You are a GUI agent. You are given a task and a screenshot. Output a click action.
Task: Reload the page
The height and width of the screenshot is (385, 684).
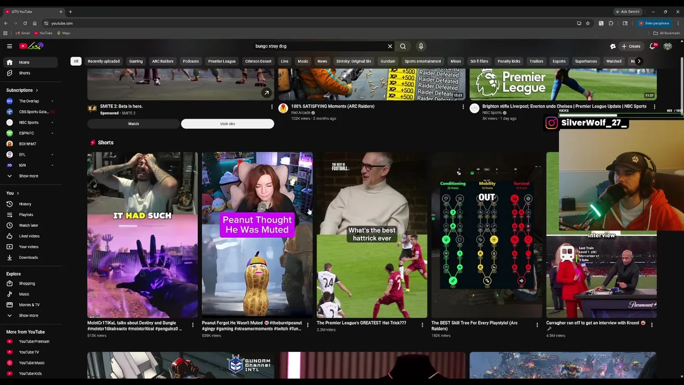25,23
